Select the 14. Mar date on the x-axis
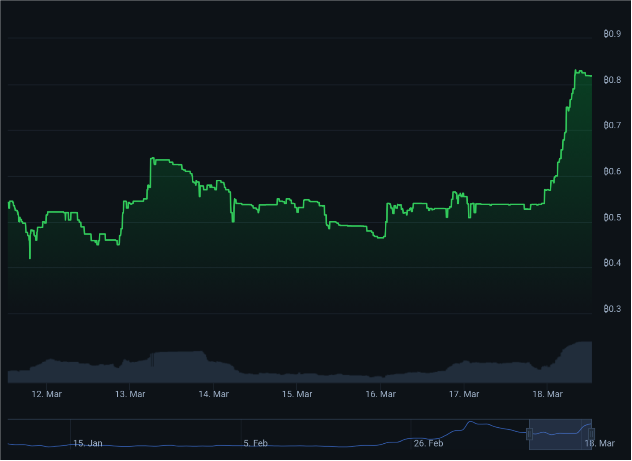 coord(214,394)
